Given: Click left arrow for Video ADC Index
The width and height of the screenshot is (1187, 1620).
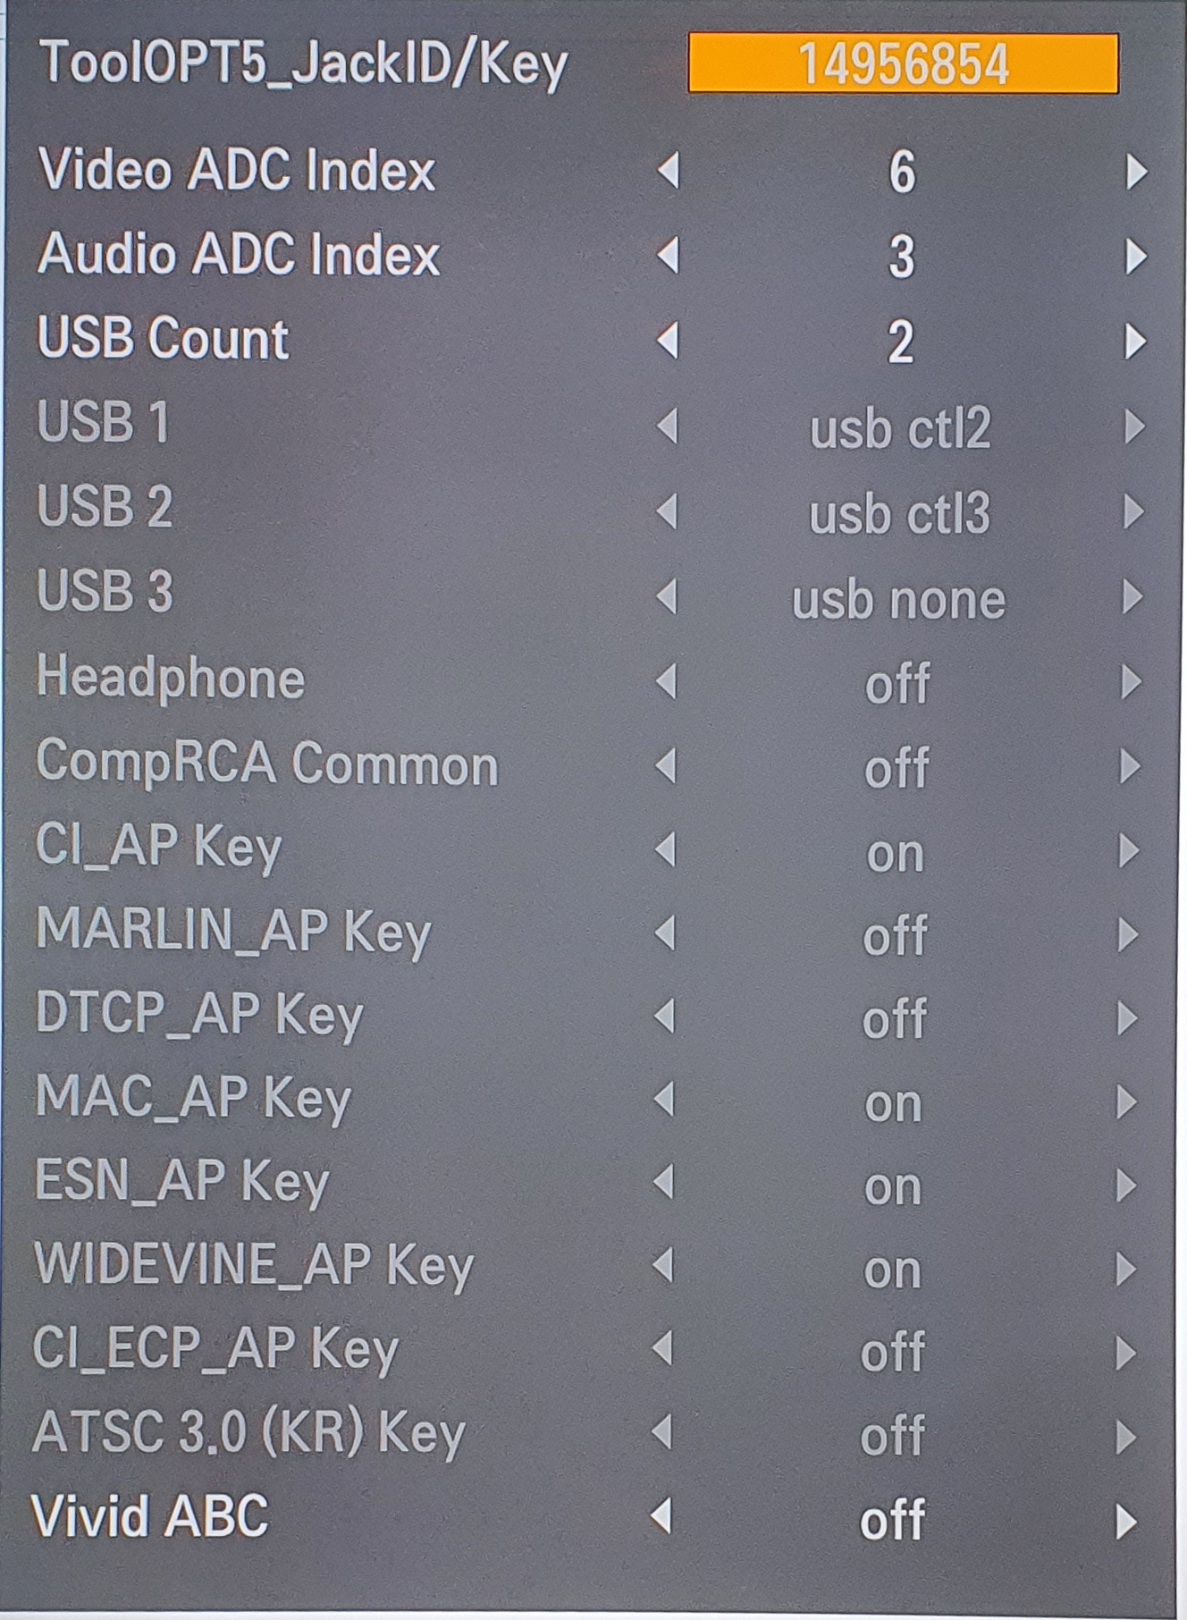Looking at the screenshot, I should (x=669, y=172).
